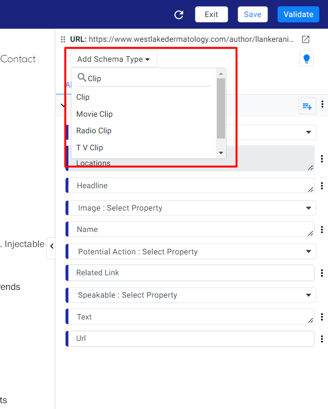Select Radio Clip from schema list
Viewport: 328px width, 409px height.
[x=94, y=131]
